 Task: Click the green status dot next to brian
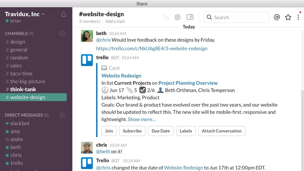point(7,21)
